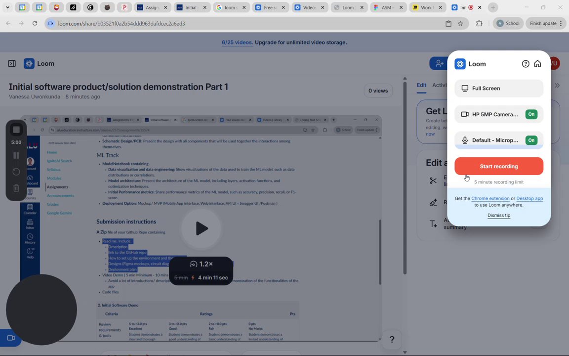The height and width of the screenshot is (356, 569).
Task: Toggle the left sidebar panel icon beside Loom logo
Action: (12, 64)
